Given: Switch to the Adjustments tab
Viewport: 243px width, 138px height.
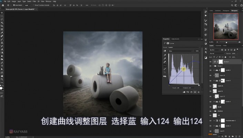Looking at the screenshot, I should [x=175, y=39].
